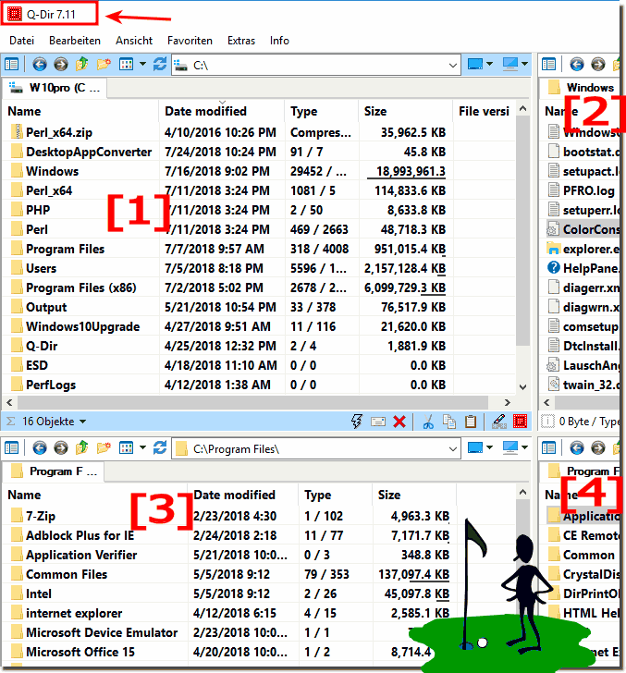Image resolution: width=626 pixels, height=673 pixels.
Task: Toggle tree panel icon in Windows pane toolbar
Action: (x=548, y=65)
